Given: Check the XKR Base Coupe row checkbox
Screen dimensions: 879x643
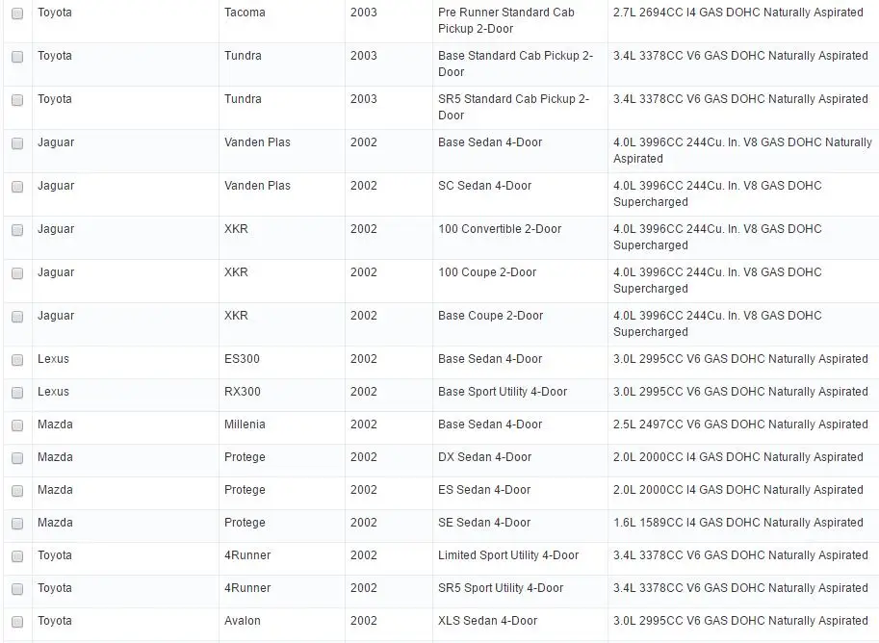Looking at the screenshot, I should 17,316.
